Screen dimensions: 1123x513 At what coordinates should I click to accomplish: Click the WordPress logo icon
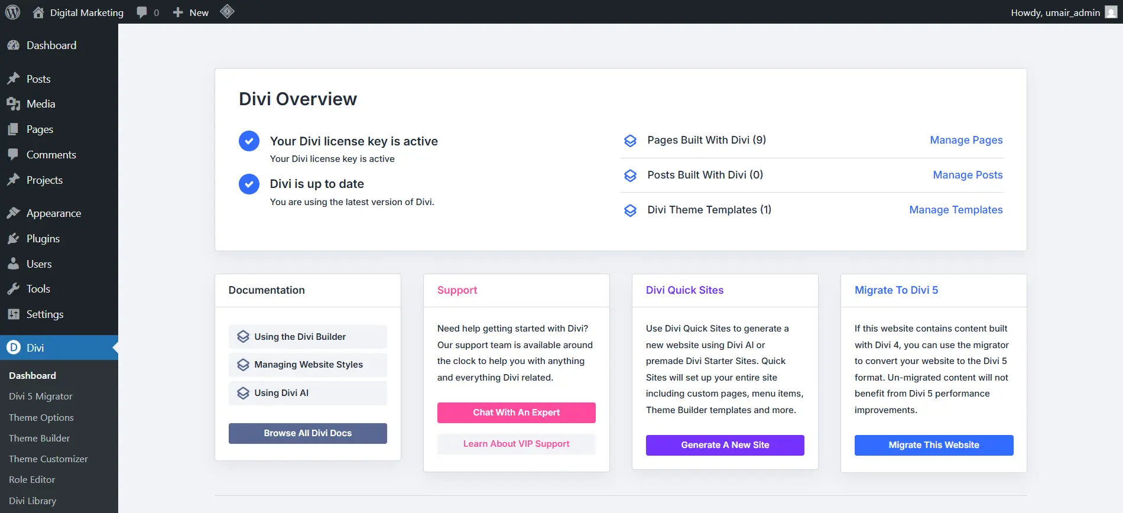12,12
